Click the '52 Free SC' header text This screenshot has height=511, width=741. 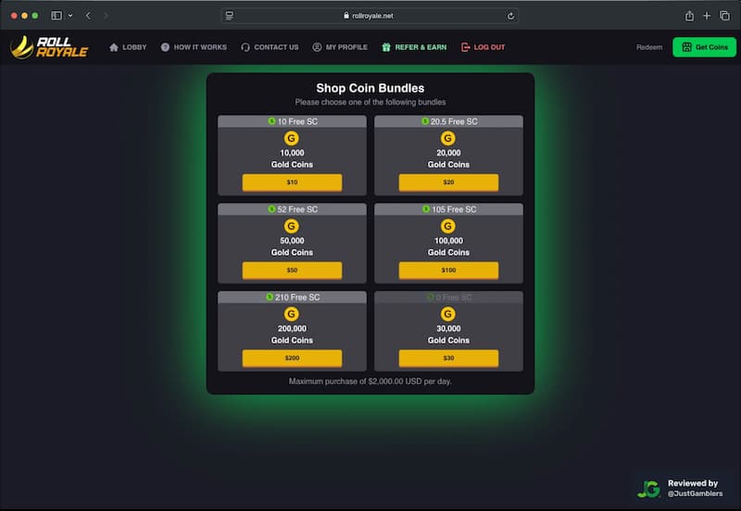coord(297,209)
